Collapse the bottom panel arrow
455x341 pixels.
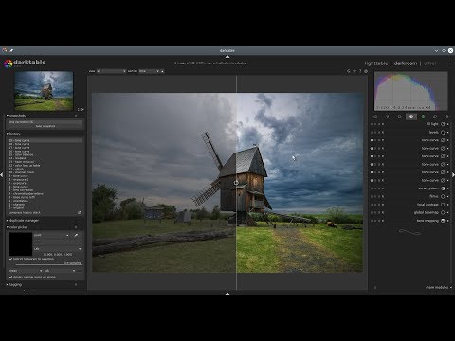point(227,293)
